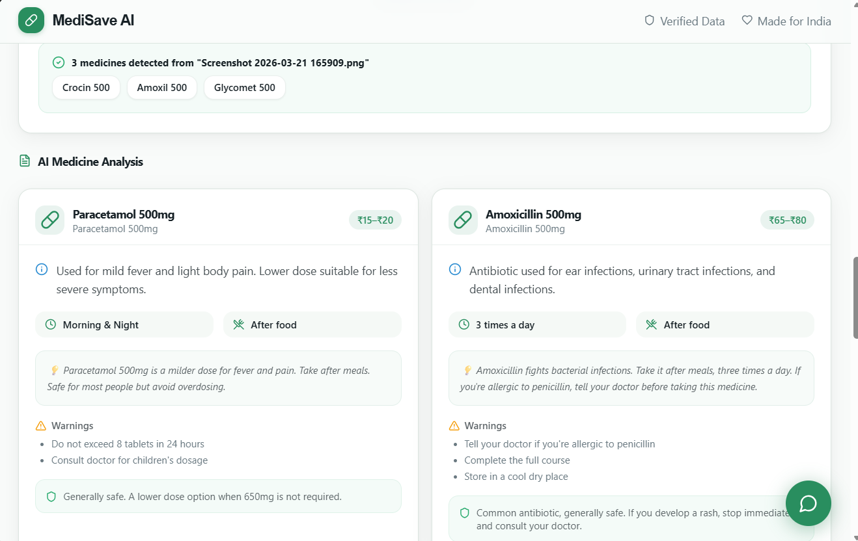This screenshot has height=541, width=858.
Task: Click the Amoxicillin 500mg pill icon
Action: pos(463,220)
